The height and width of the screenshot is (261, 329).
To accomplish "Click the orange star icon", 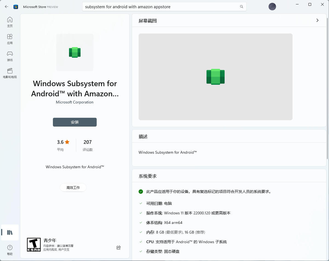I will (x=67, y=142).
